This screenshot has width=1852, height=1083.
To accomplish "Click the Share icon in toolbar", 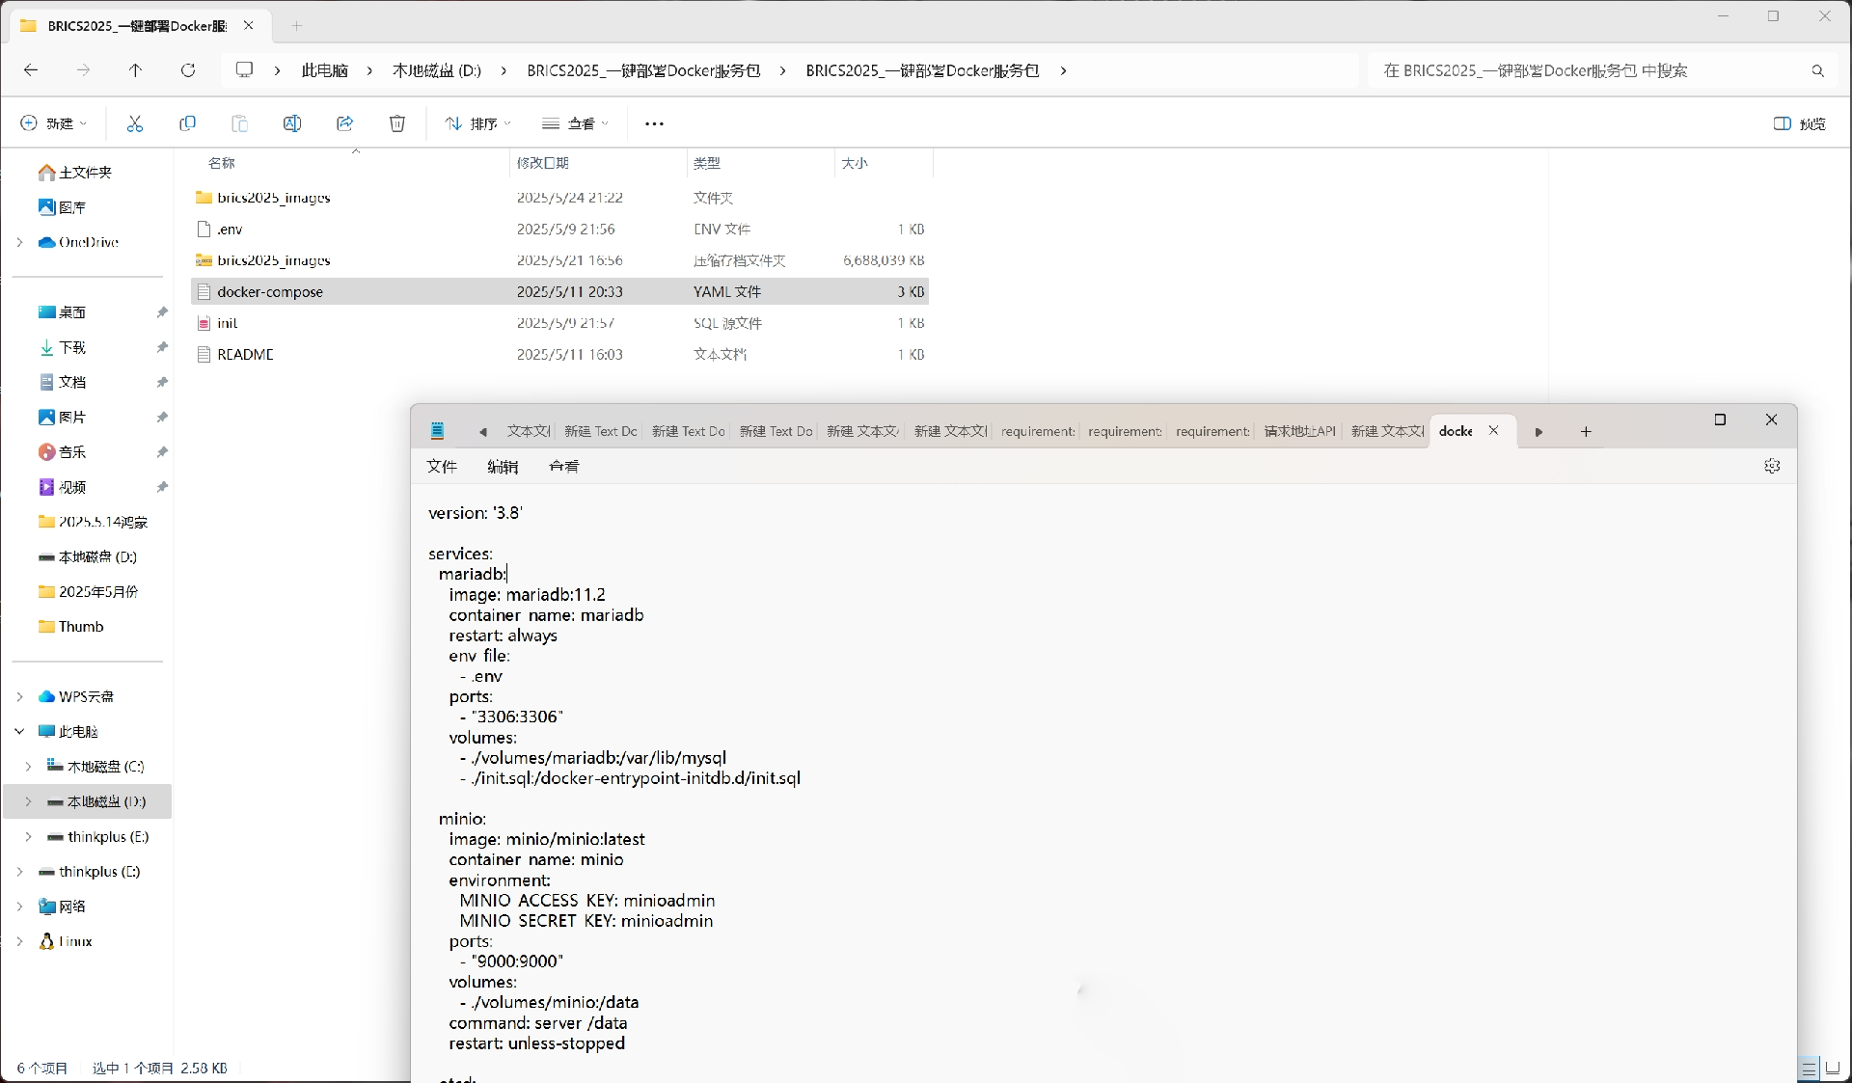I will [x=344, y=123].
